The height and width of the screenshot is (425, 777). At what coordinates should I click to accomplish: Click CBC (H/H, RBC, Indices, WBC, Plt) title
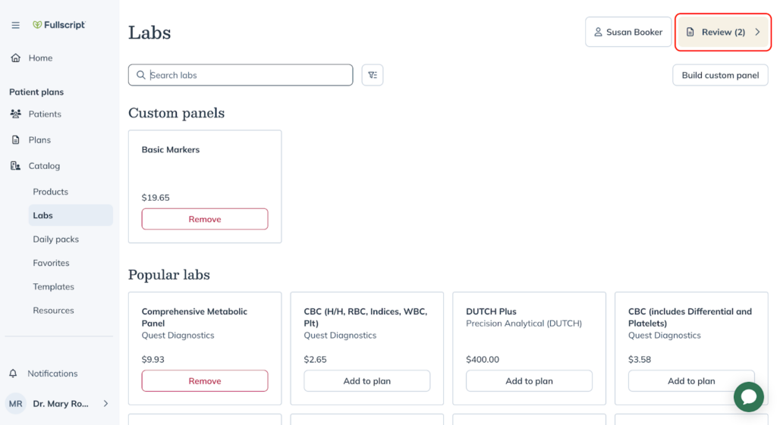365,317
